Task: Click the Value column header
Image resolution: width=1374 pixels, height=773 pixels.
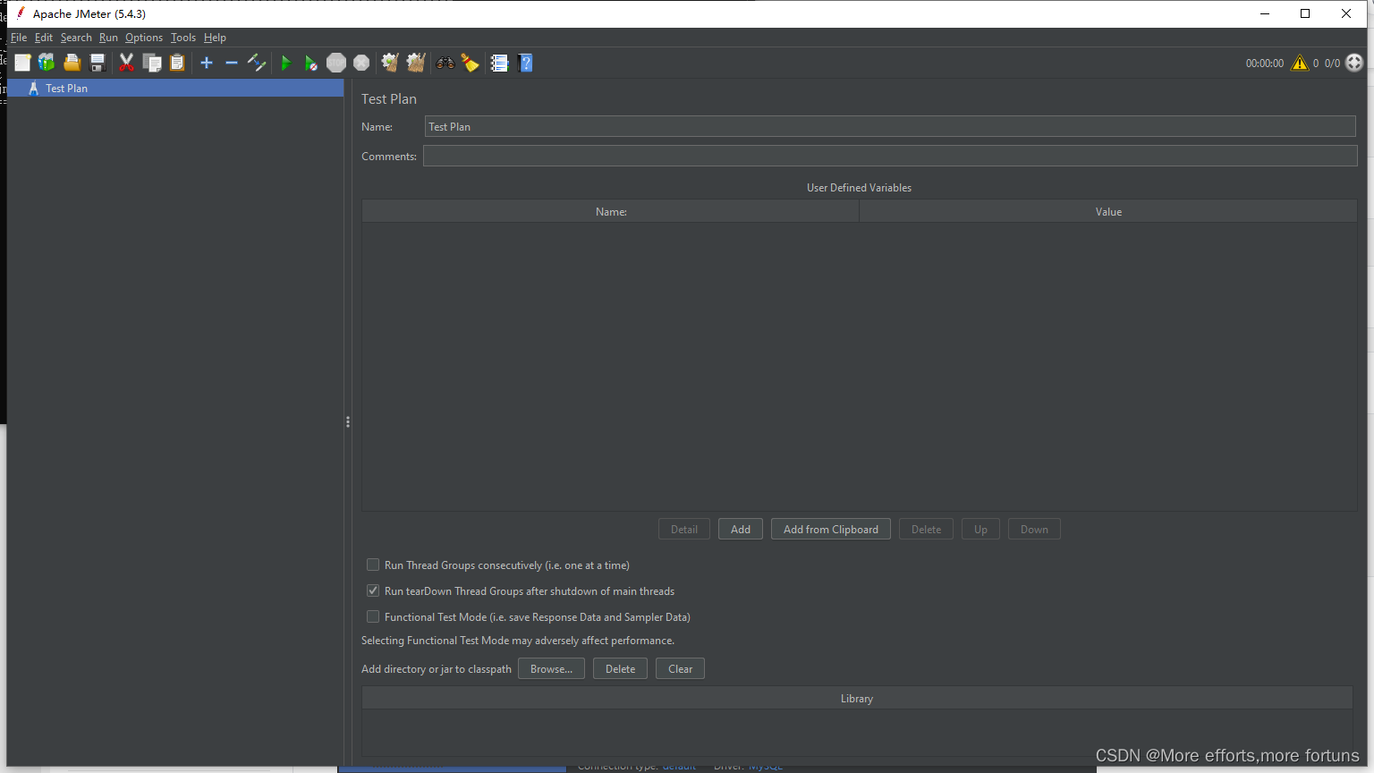Action: pyautogui.click(x=1108, y=211)
